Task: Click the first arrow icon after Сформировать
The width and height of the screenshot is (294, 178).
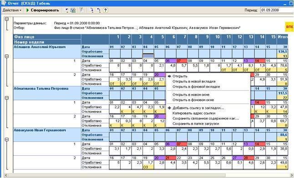Action: coord(67,10)
